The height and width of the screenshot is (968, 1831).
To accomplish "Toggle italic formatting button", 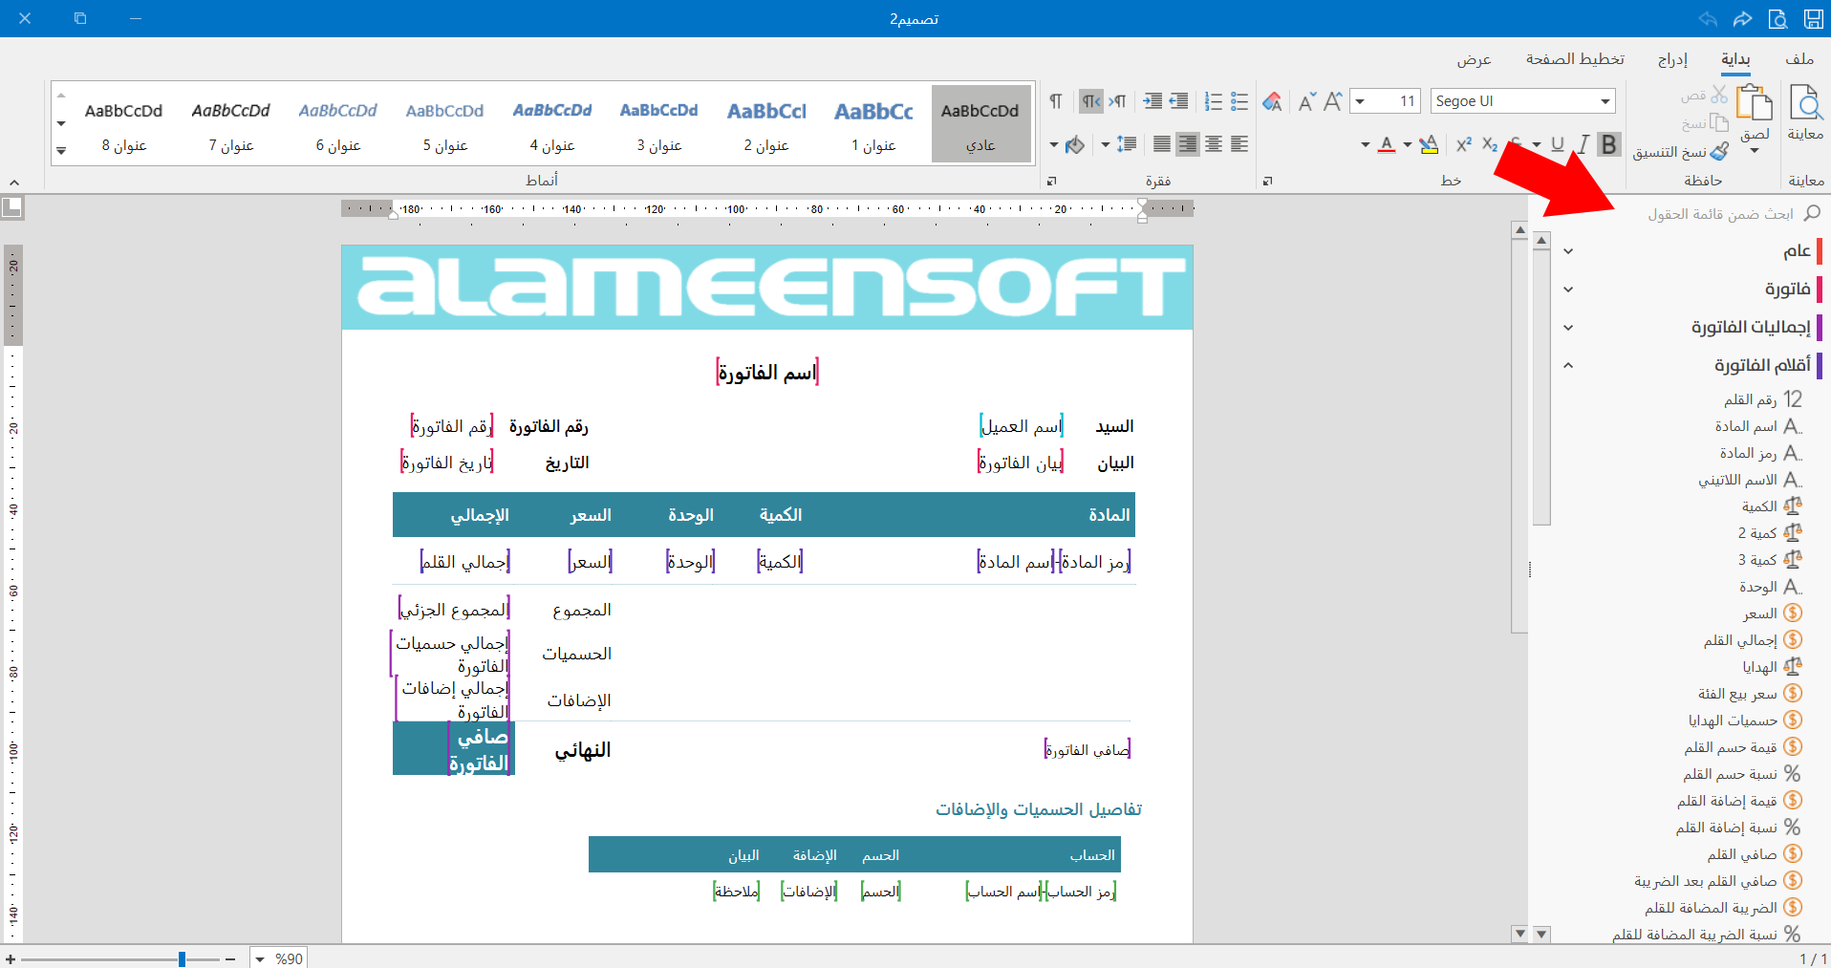I will (1583, 144).
